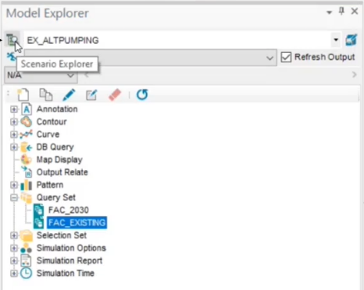Expand the Annotation tree node

(x=14, y=109)
